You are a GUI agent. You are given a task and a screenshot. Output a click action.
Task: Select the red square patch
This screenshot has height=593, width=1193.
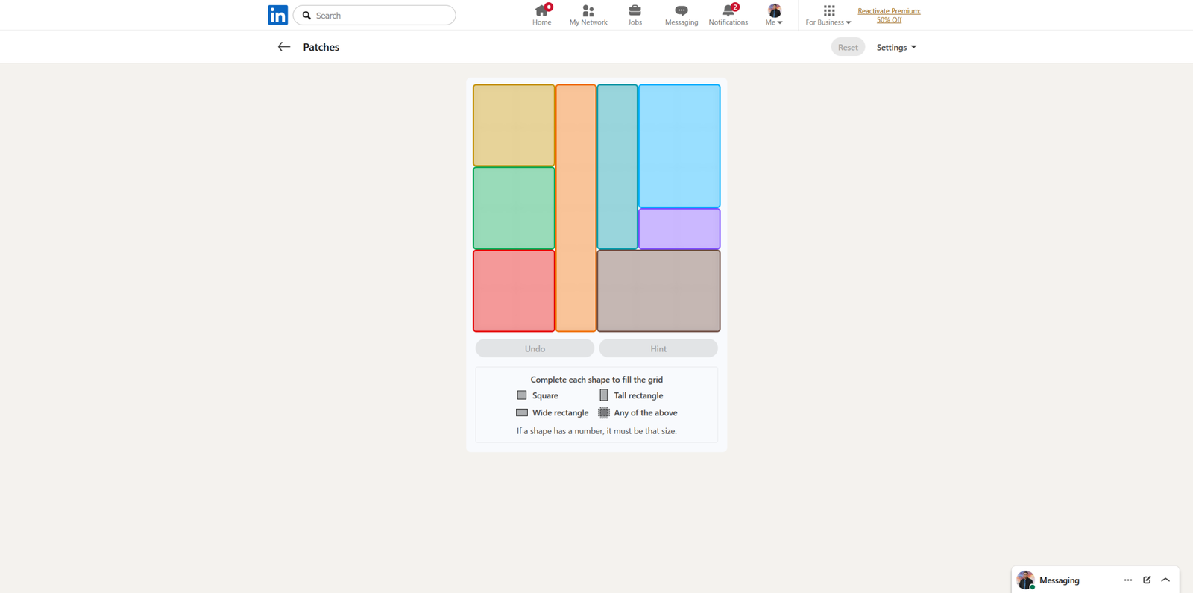(x=514, y=290)
